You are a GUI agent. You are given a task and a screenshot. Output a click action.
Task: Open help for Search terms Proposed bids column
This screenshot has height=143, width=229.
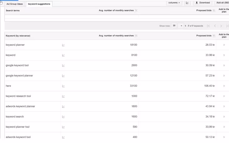click(x=214, y=11)
